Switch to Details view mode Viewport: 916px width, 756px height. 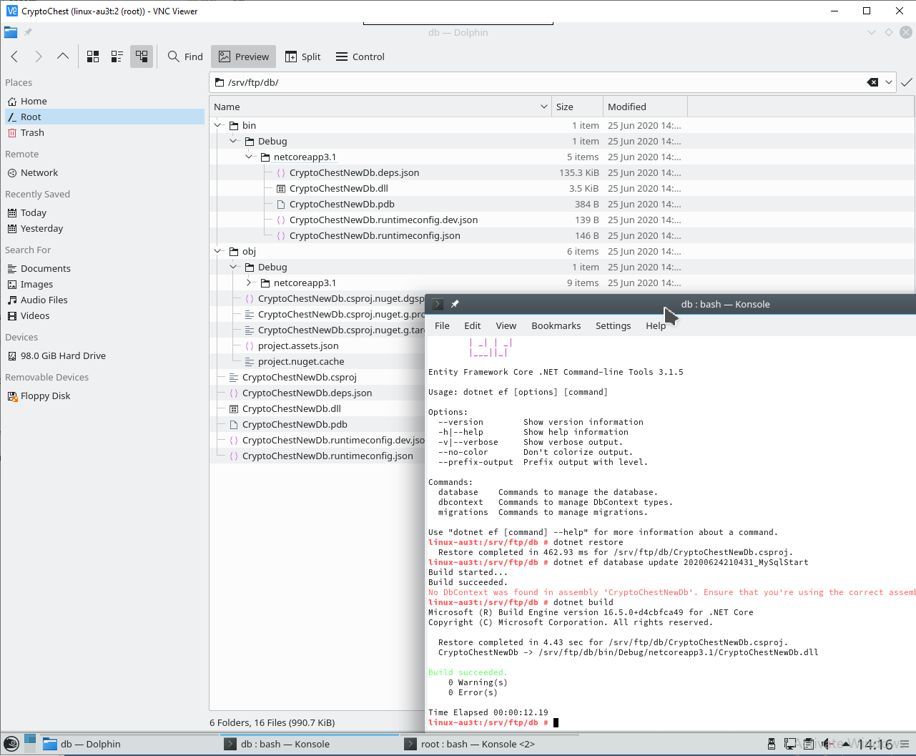(x=142, y=57)
